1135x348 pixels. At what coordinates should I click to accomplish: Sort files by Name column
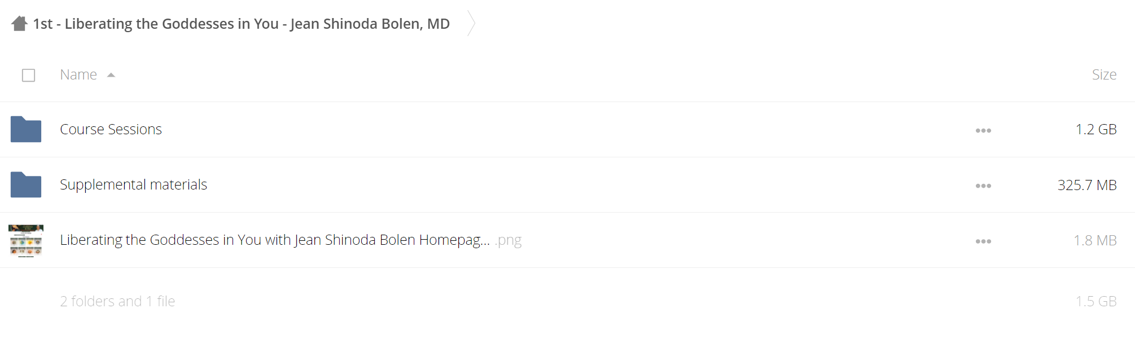pyautogui.click(x=78, y=74)
